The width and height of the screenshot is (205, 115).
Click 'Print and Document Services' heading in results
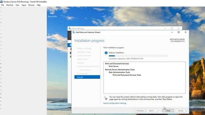[117, 64]
